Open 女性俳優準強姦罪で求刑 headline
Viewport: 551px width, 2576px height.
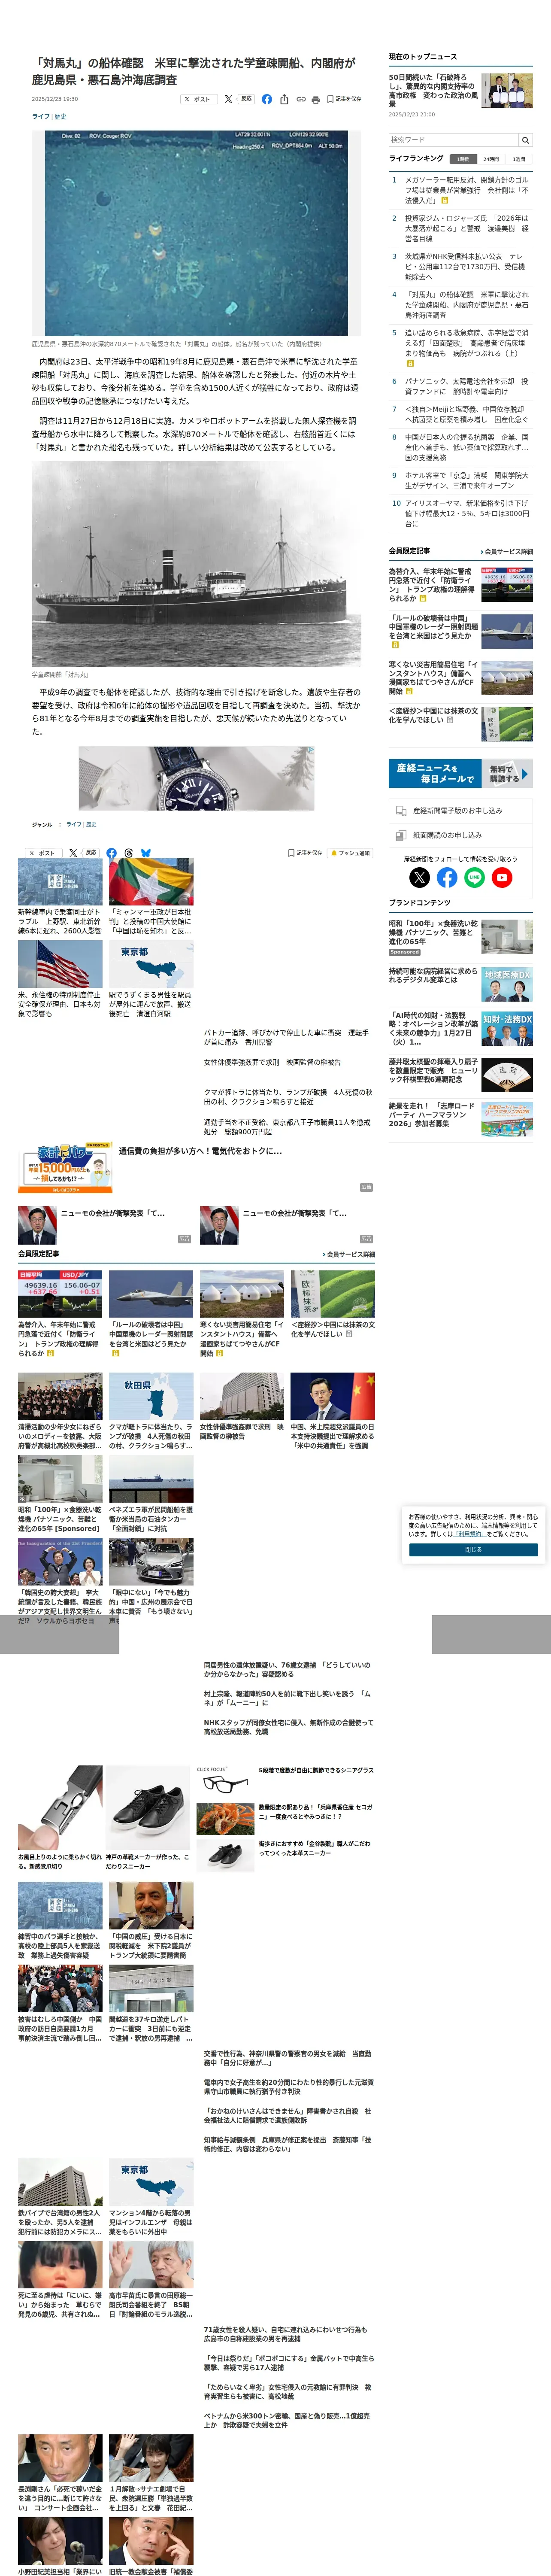pyautogui.click(x=272, y=1062)
